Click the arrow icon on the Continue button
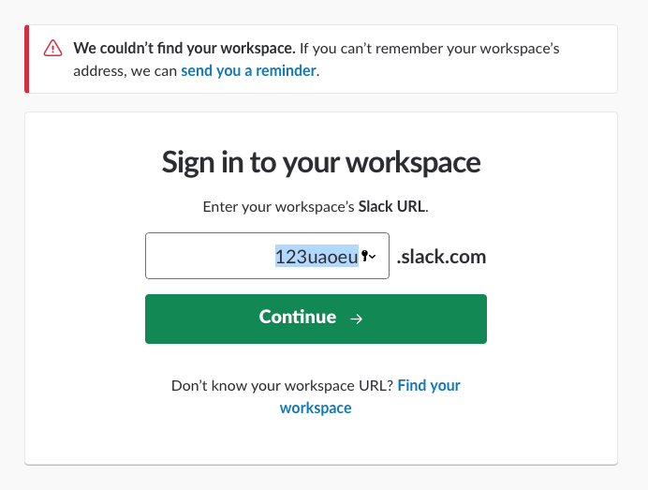This screenshot has width=648, height=490. point(356,319)
